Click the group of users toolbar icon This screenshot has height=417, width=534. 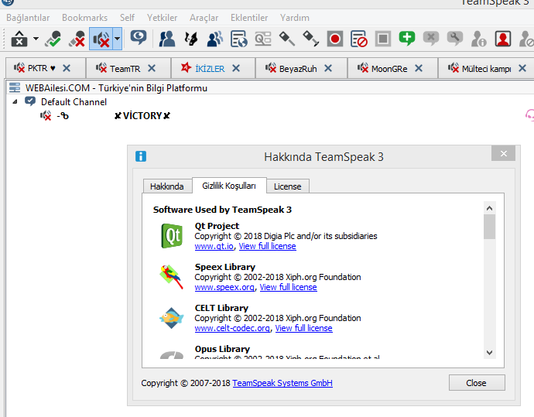coord(215,39)
